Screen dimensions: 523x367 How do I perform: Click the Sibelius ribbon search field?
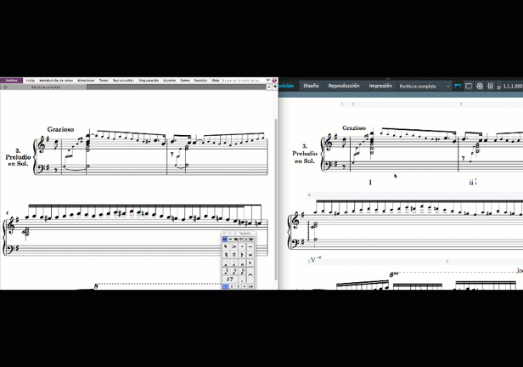click(243, 81)
